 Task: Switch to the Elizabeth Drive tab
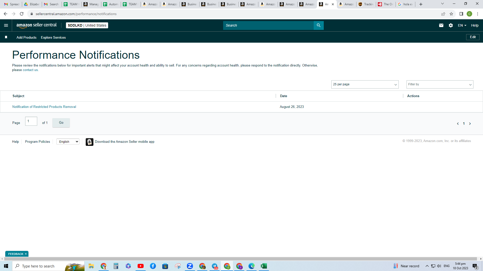32,4
